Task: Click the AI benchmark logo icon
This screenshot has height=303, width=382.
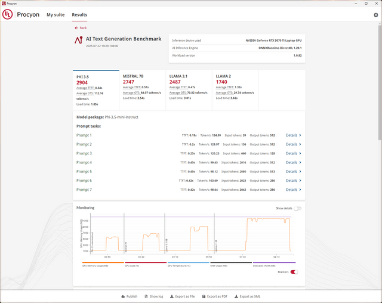Action: 79,40
